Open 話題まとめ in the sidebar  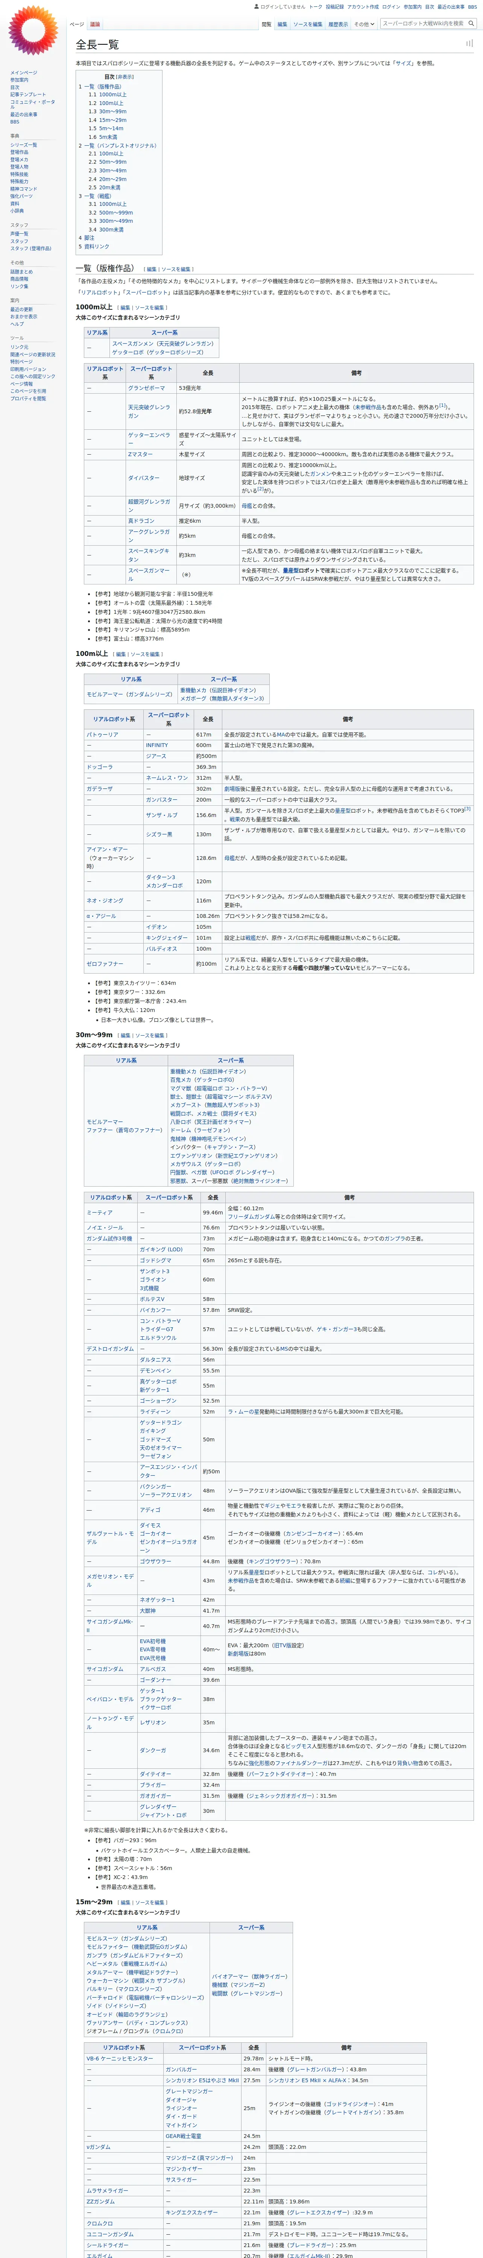21,272
